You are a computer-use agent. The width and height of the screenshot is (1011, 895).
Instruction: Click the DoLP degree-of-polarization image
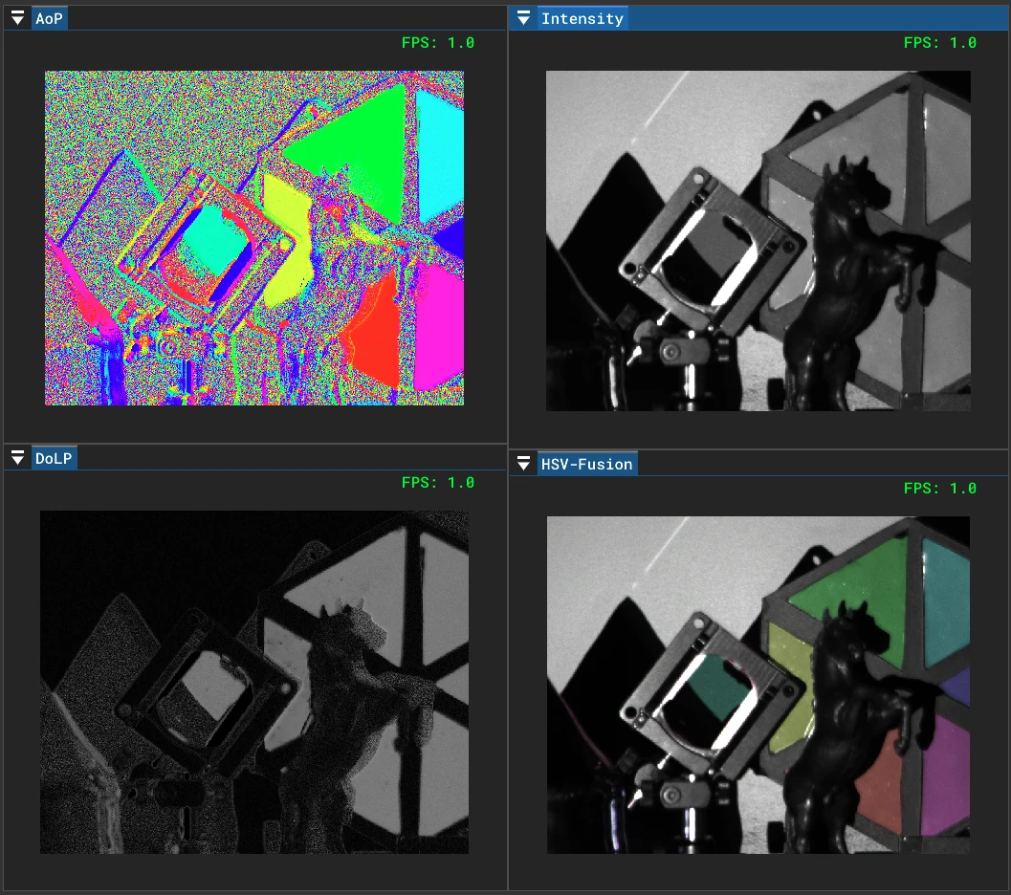pyautogui.click(x=253, y=681)
